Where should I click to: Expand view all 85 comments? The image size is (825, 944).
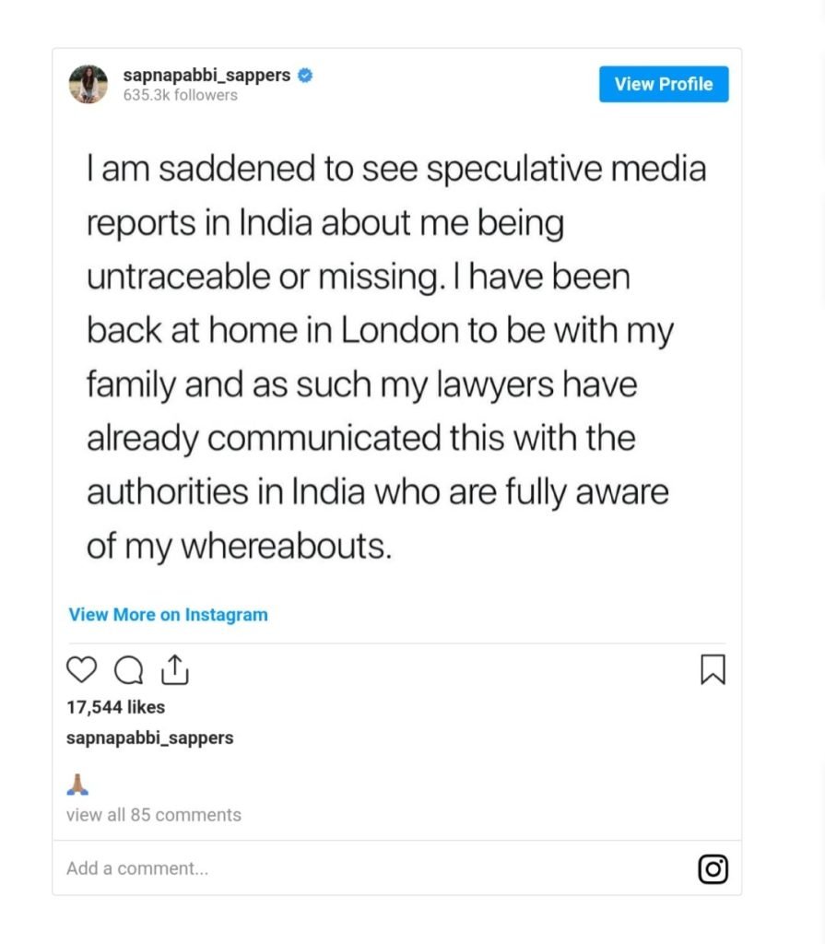[x=153, y=815]
